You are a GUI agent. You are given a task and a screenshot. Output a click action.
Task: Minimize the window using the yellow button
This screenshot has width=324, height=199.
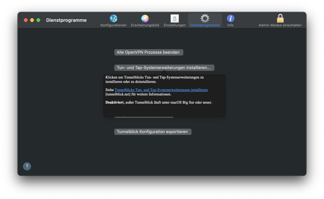coord(32,20)
